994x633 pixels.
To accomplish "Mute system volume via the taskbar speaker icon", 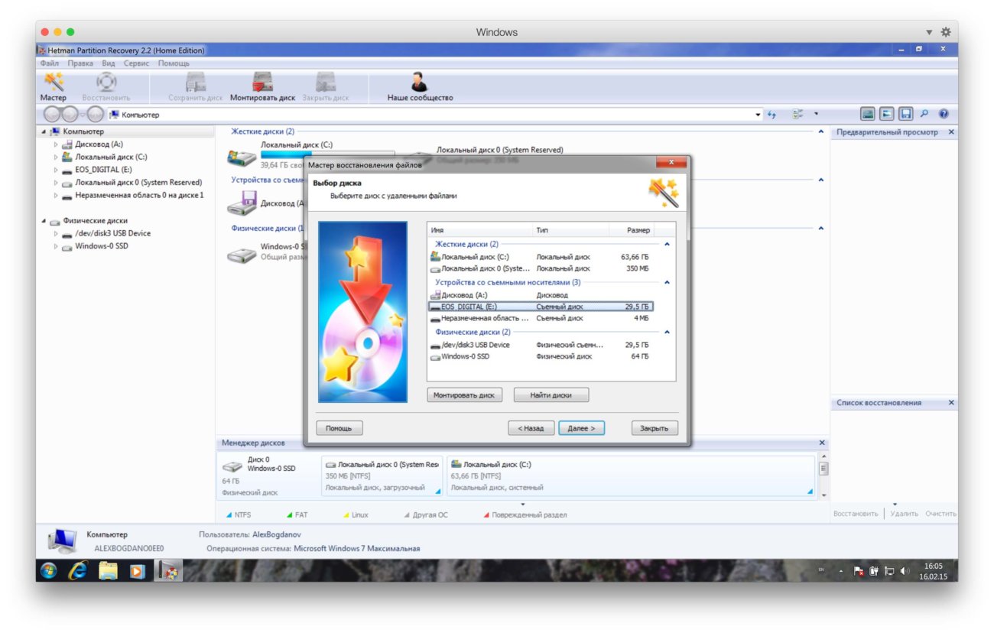I will [905, 570].
